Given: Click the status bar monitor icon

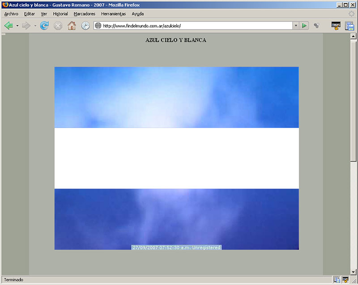Looking at the screenshot, I should [337, 280].
